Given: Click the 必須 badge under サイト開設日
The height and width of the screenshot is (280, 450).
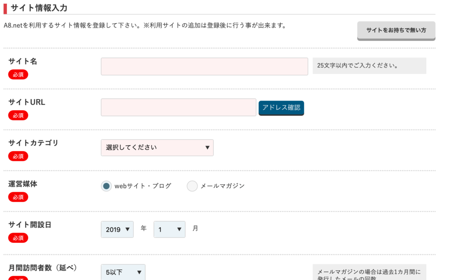Looking at the screenshot, I should 18,238.
